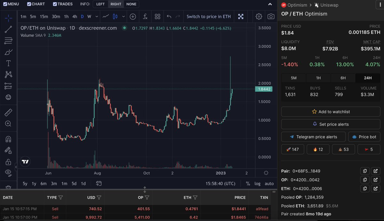Open ETH token address in explorer
The height and width of the screenshot is (221, 384).
tap(375, 189)
